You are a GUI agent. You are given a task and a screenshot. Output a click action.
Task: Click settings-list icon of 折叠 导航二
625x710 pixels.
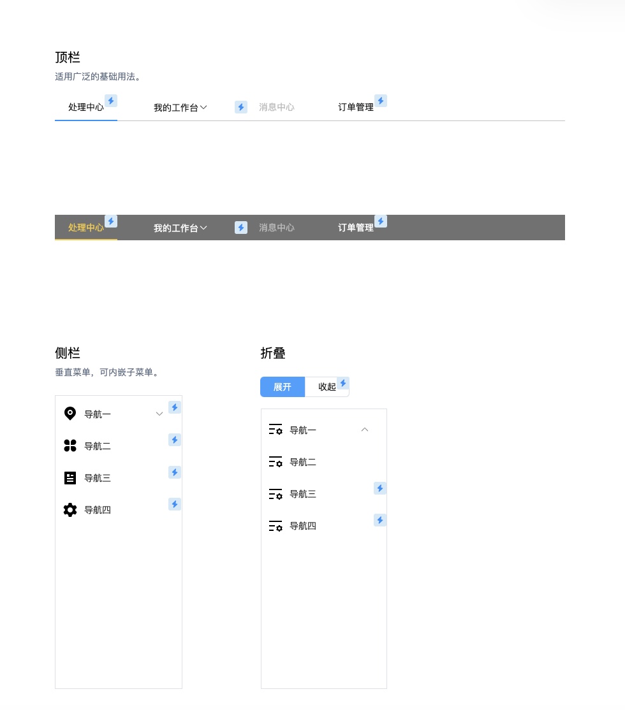[x=276, y=462]
